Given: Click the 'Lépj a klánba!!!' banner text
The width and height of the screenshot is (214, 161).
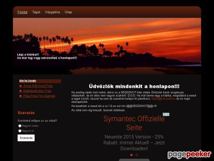Looking at the screenshot, I should [x=28, y=55].
